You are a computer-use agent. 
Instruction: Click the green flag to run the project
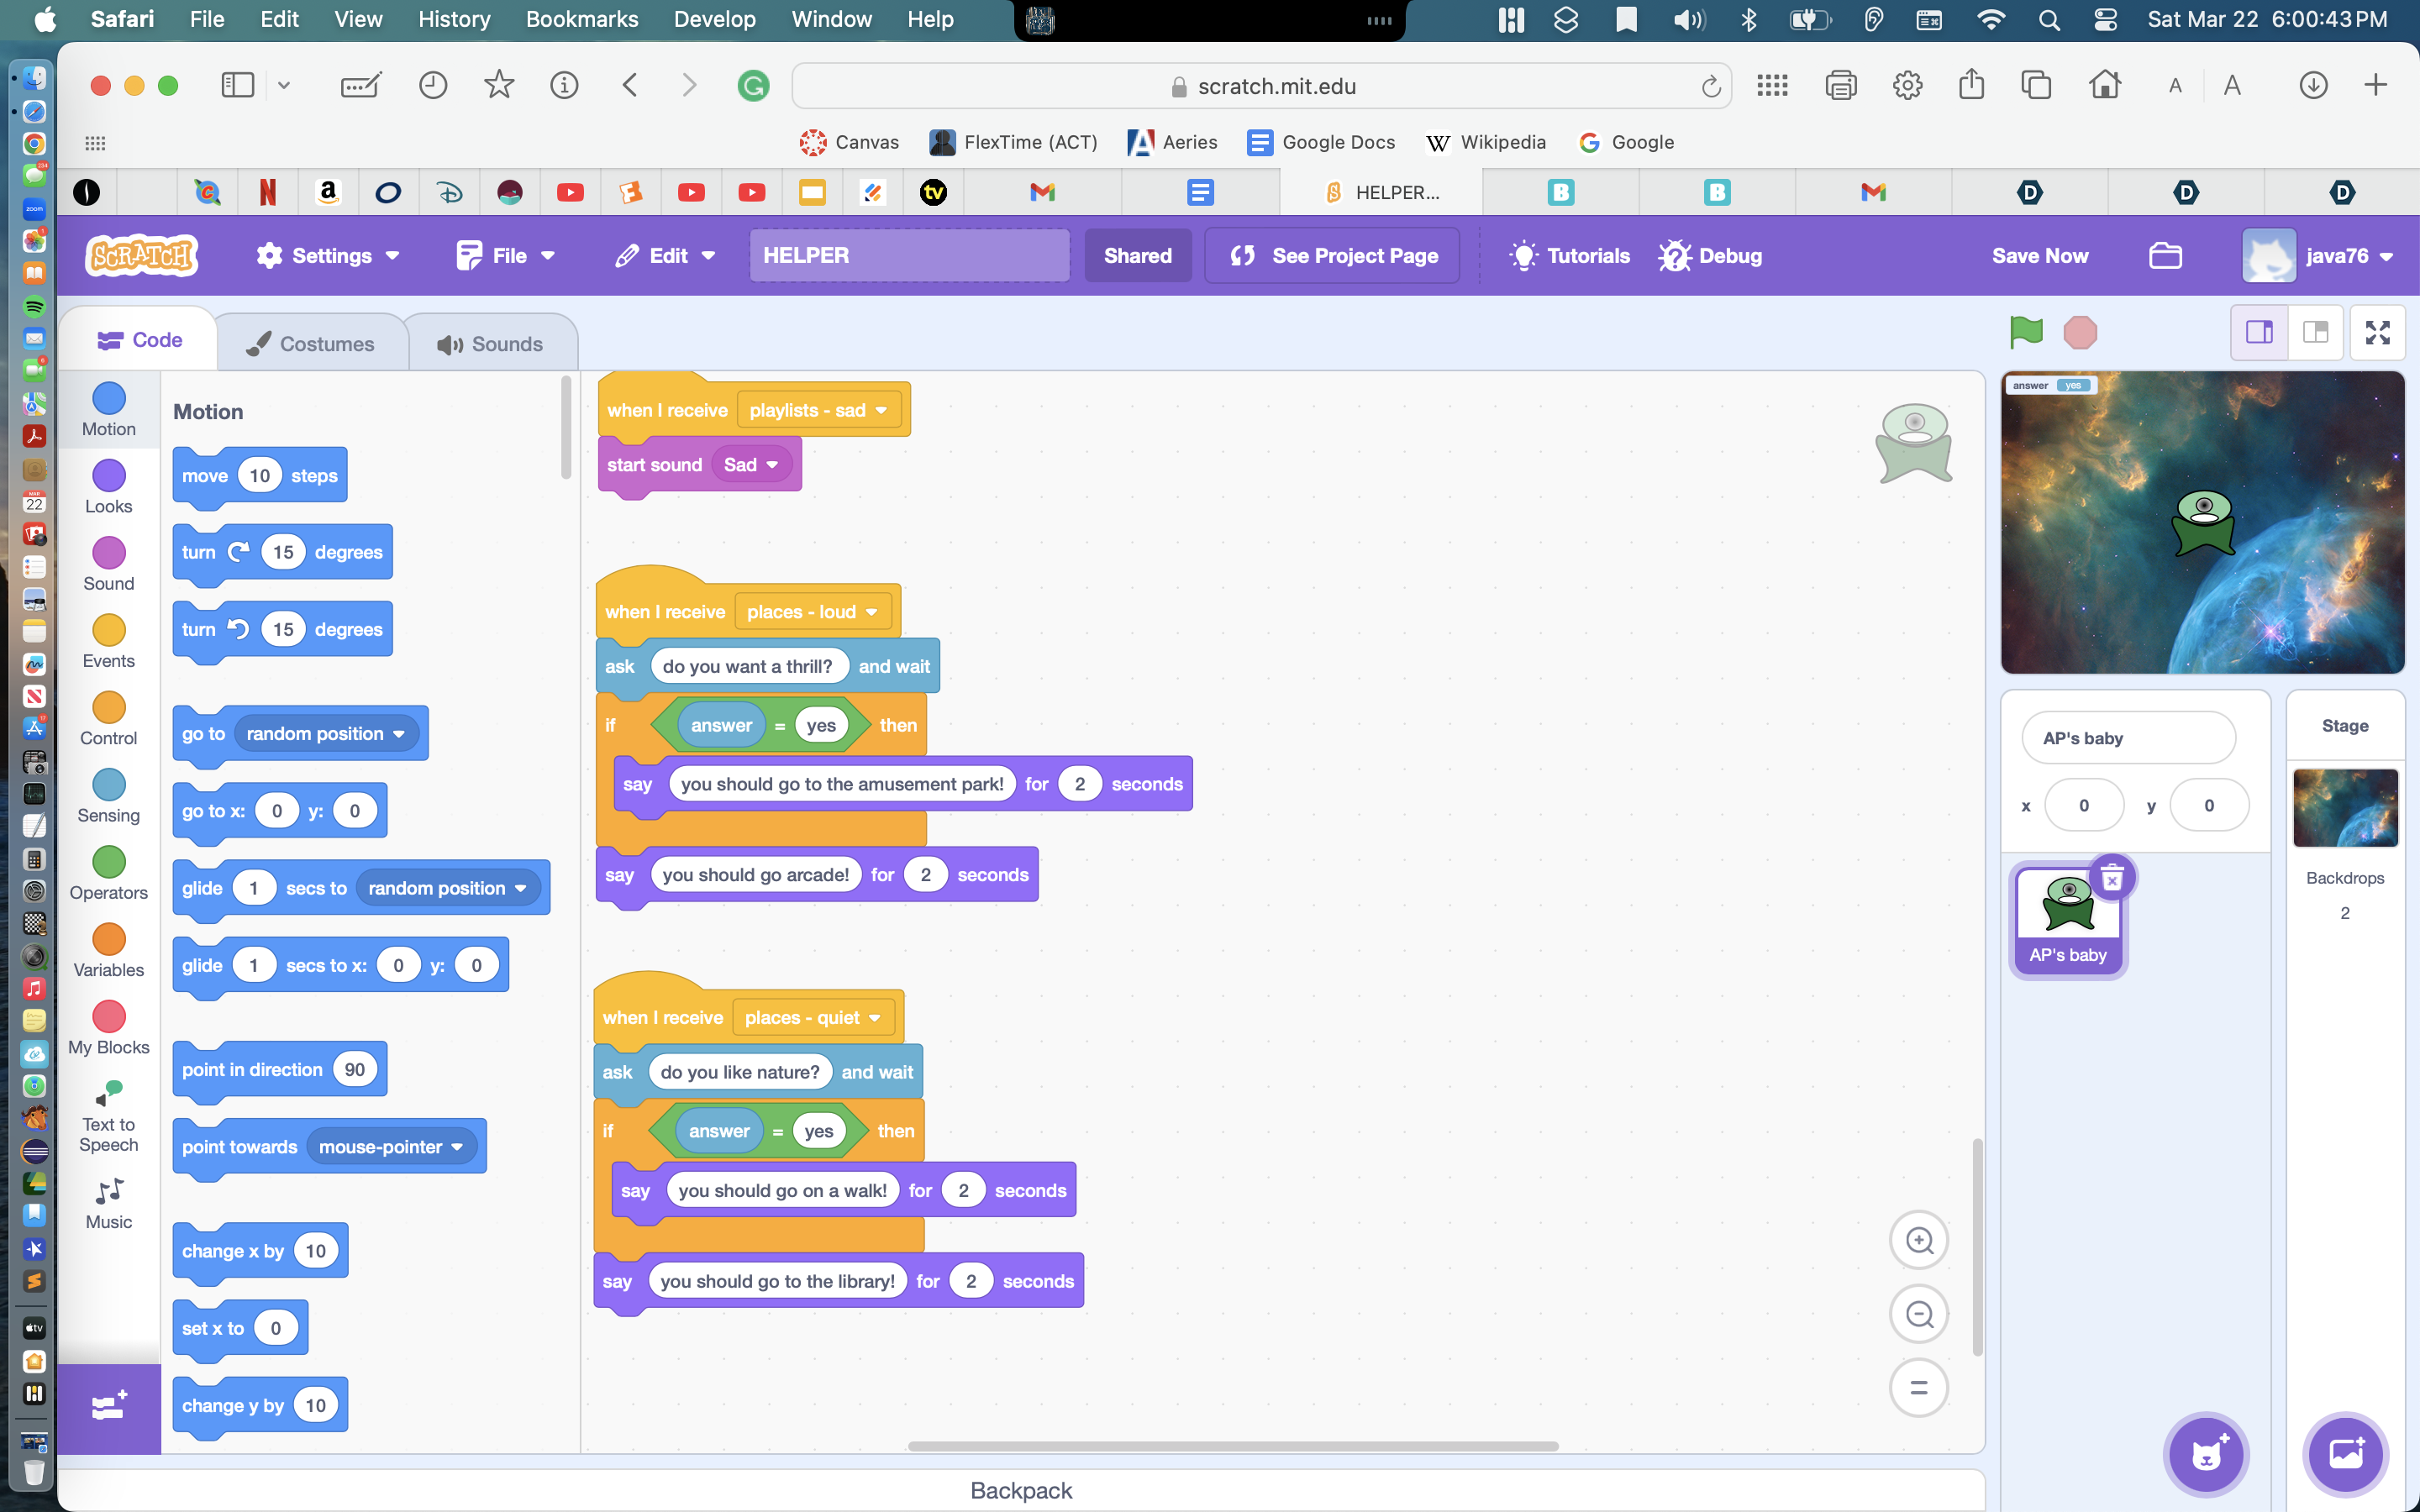click(x=2025, y=332)
